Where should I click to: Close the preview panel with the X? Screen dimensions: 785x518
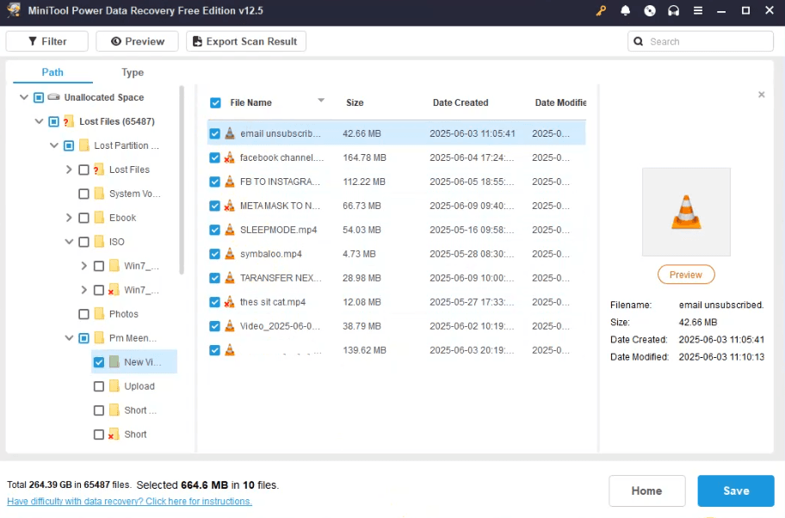click(x=762, y=95)
